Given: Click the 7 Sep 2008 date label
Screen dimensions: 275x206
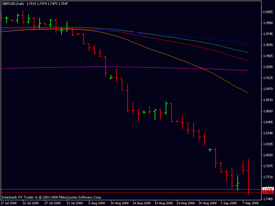Looking at the screenshot, I should pos(251,203).
